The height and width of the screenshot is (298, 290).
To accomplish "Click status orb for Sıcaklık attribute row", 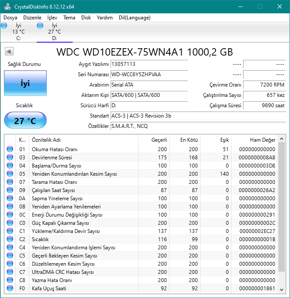I will point(10,239).
